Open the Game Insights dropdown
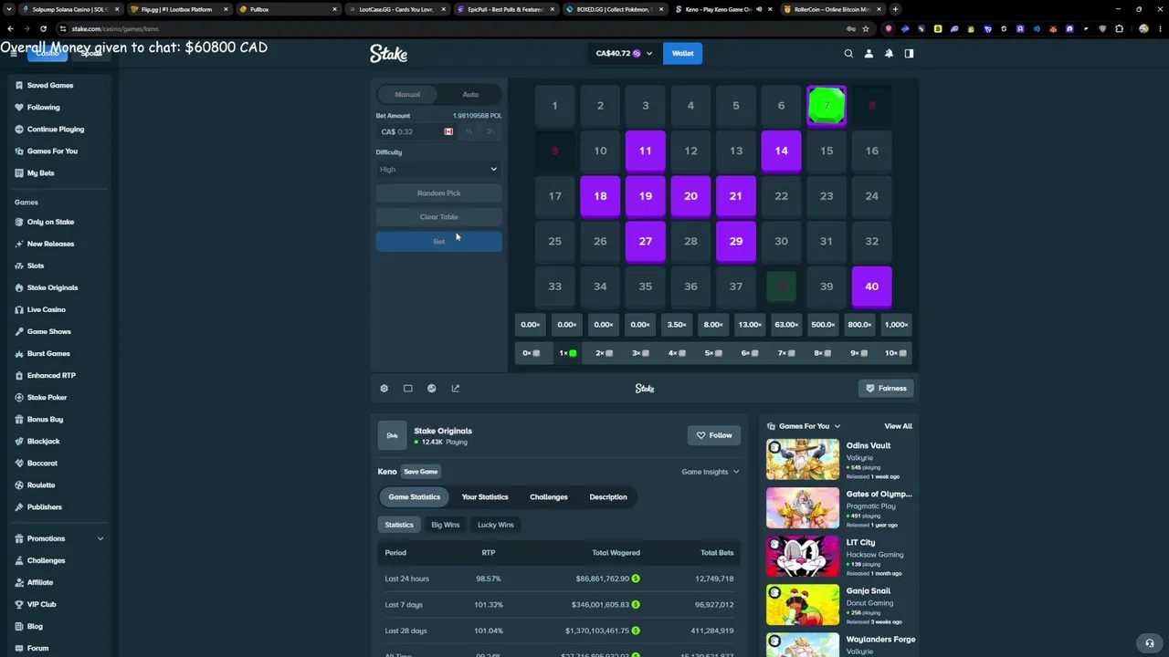 click(x=711, y=472)
